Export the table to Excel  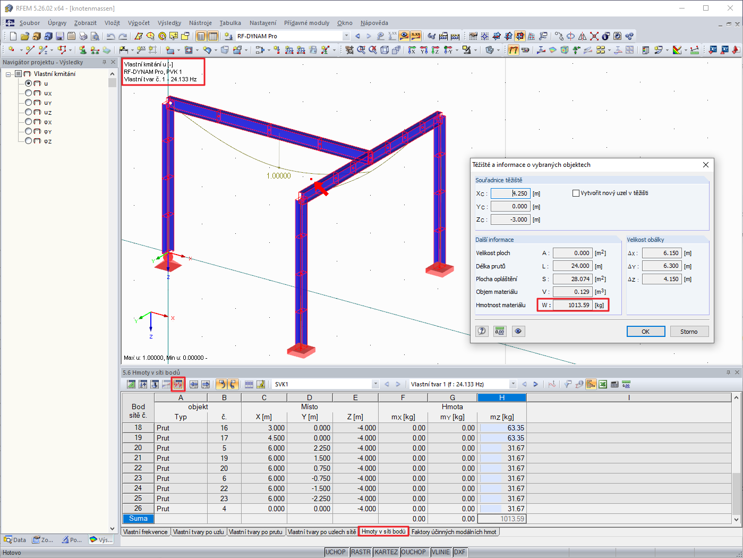[603, 384]
